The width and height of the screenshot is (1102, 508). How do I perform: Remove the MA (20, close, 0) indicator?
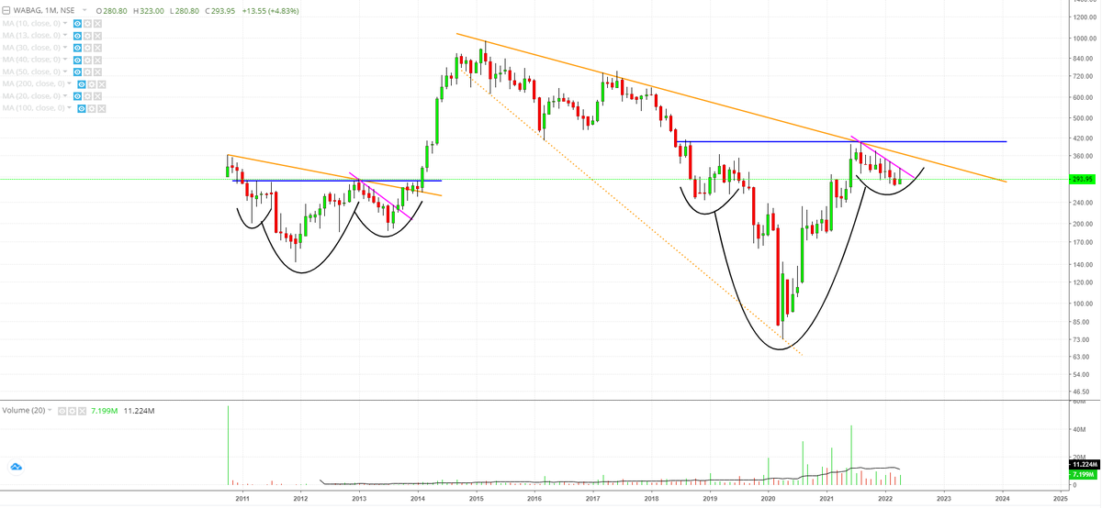[97, 96]
